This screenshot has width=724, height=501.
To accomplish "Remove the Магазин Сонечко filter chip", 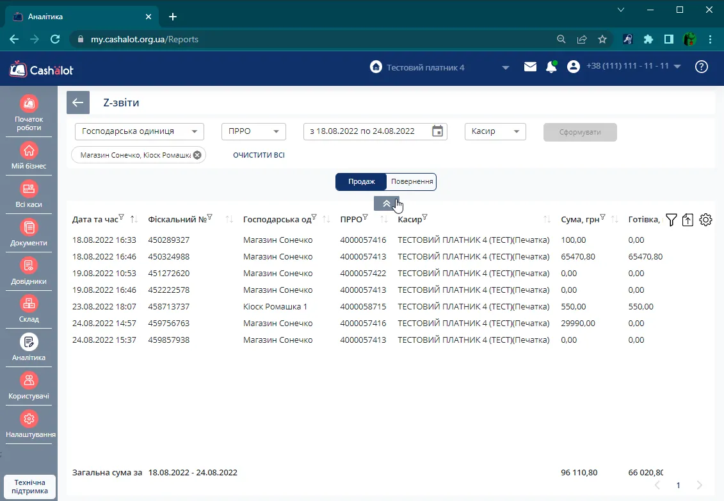I will pyautogui.click(x=197, y=155).
